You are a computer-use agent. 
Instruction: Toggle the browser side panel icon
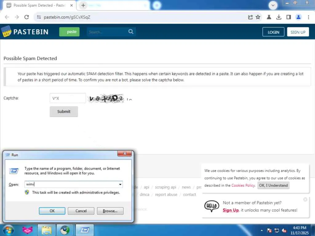[289, 17]
